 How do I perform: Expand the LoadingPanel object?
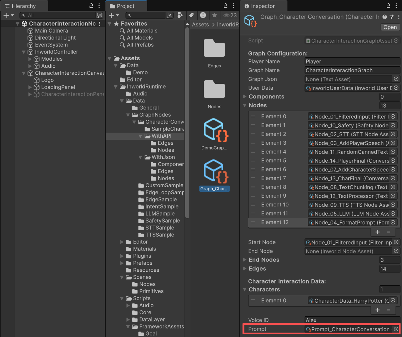(30, 87)
